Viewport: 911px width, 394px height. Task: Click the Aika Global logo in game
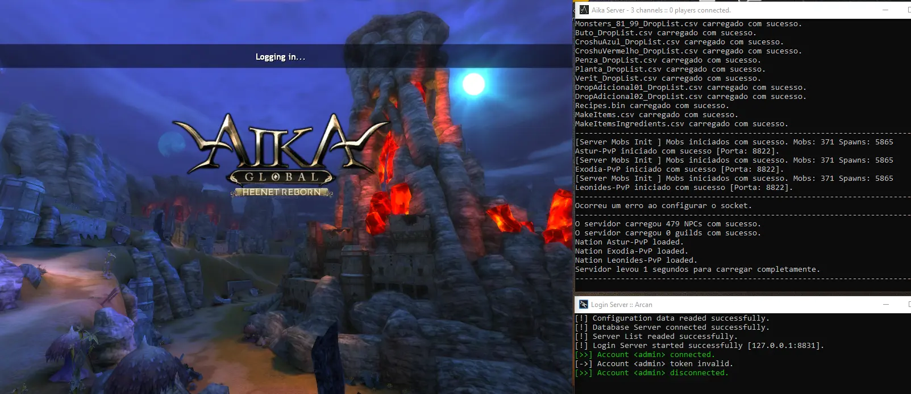[x=281, y=156]
